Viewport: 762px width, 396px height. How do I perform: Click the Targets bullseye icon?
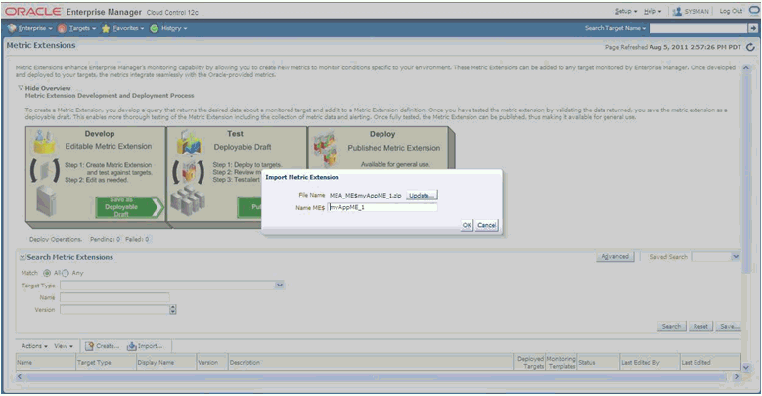[x=63, y=28]
